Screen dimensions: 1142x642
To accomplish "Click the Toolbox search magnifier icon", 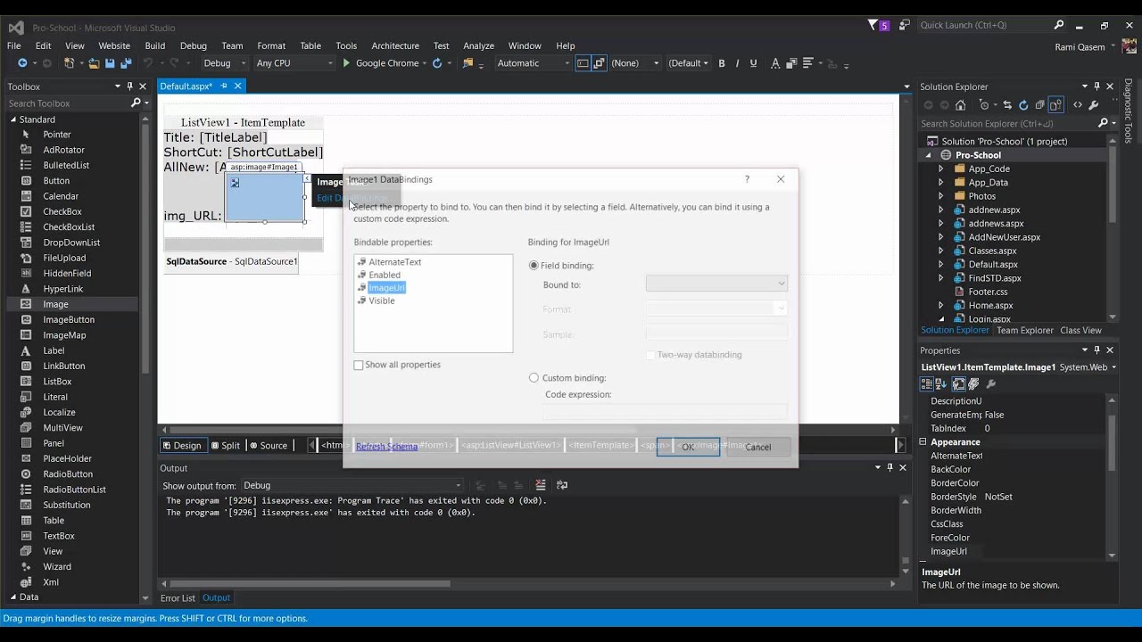I will click(x=136, y=103).
